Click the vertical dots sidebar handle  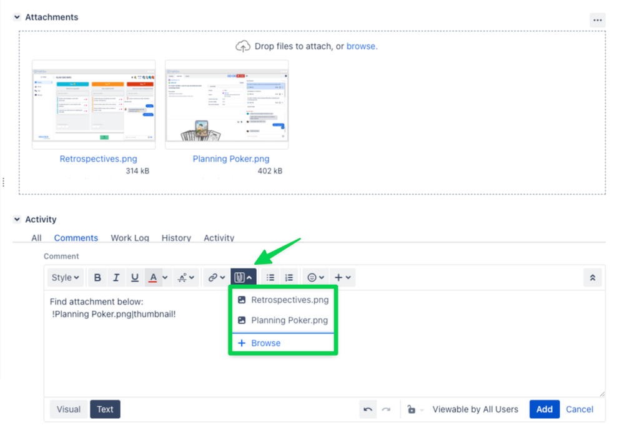pos(3,182)
